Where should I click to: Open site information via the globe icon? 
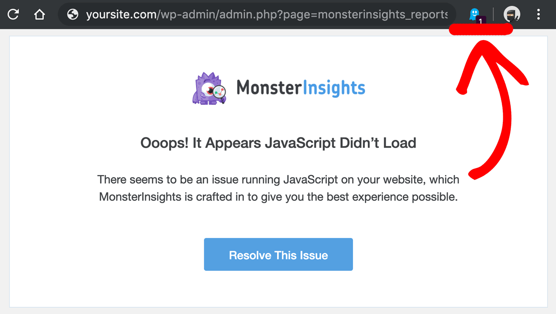pyautogui.click(x=73, y=14)
